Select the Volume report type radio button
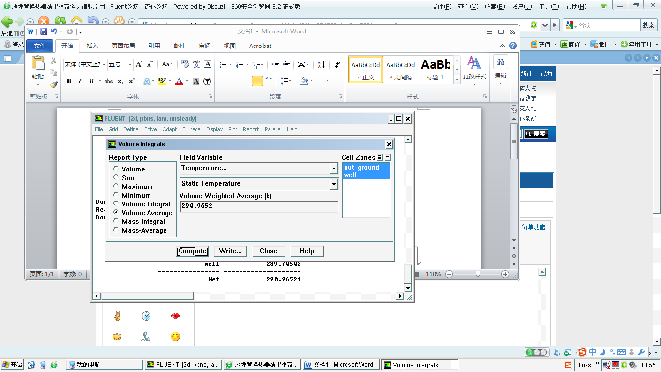 pos(116,169)
